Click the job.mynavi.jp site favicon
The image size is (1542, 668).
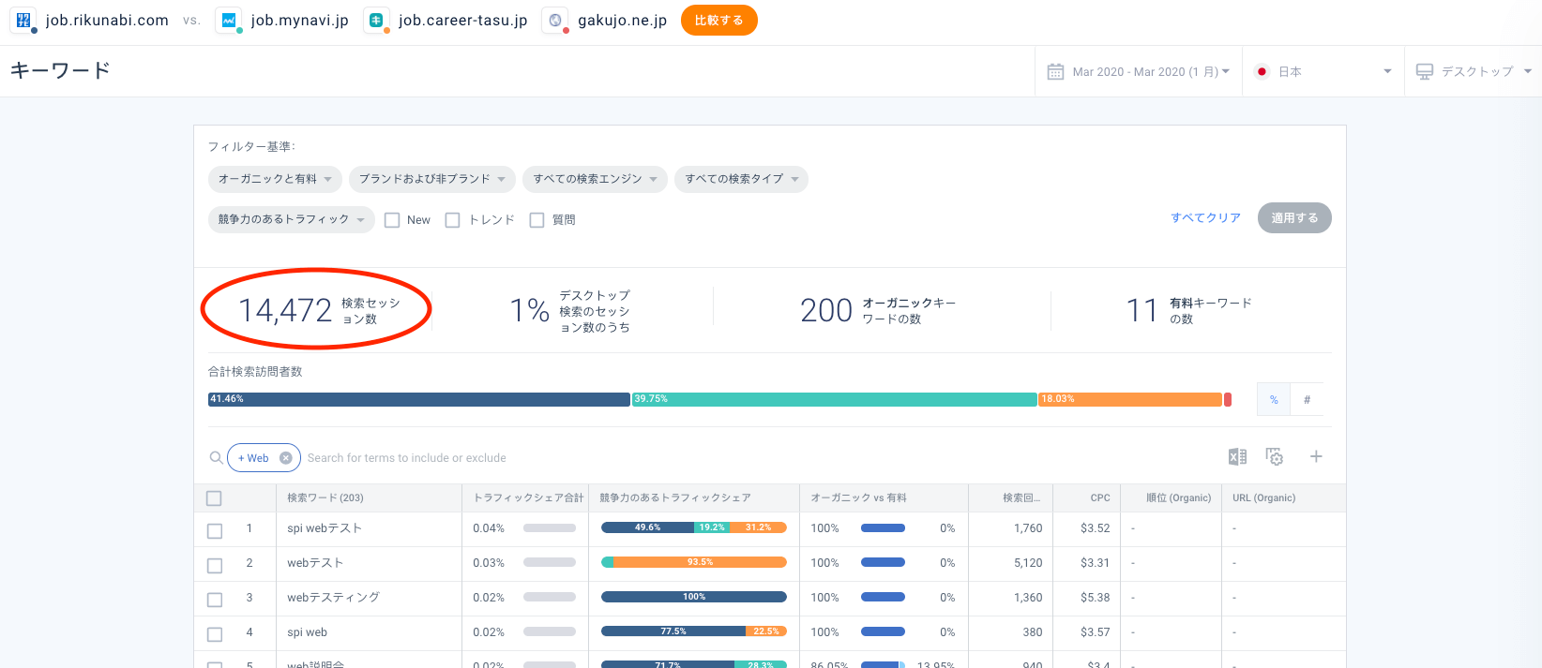(x=229, y=20)
